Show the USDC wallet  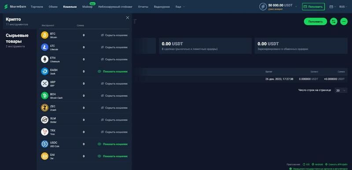coord(113,144)
